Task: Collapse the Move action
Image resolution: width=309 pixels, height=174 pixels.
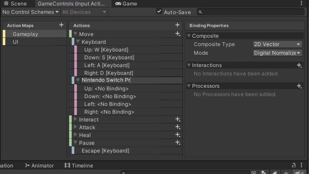Action: (75, 34)
